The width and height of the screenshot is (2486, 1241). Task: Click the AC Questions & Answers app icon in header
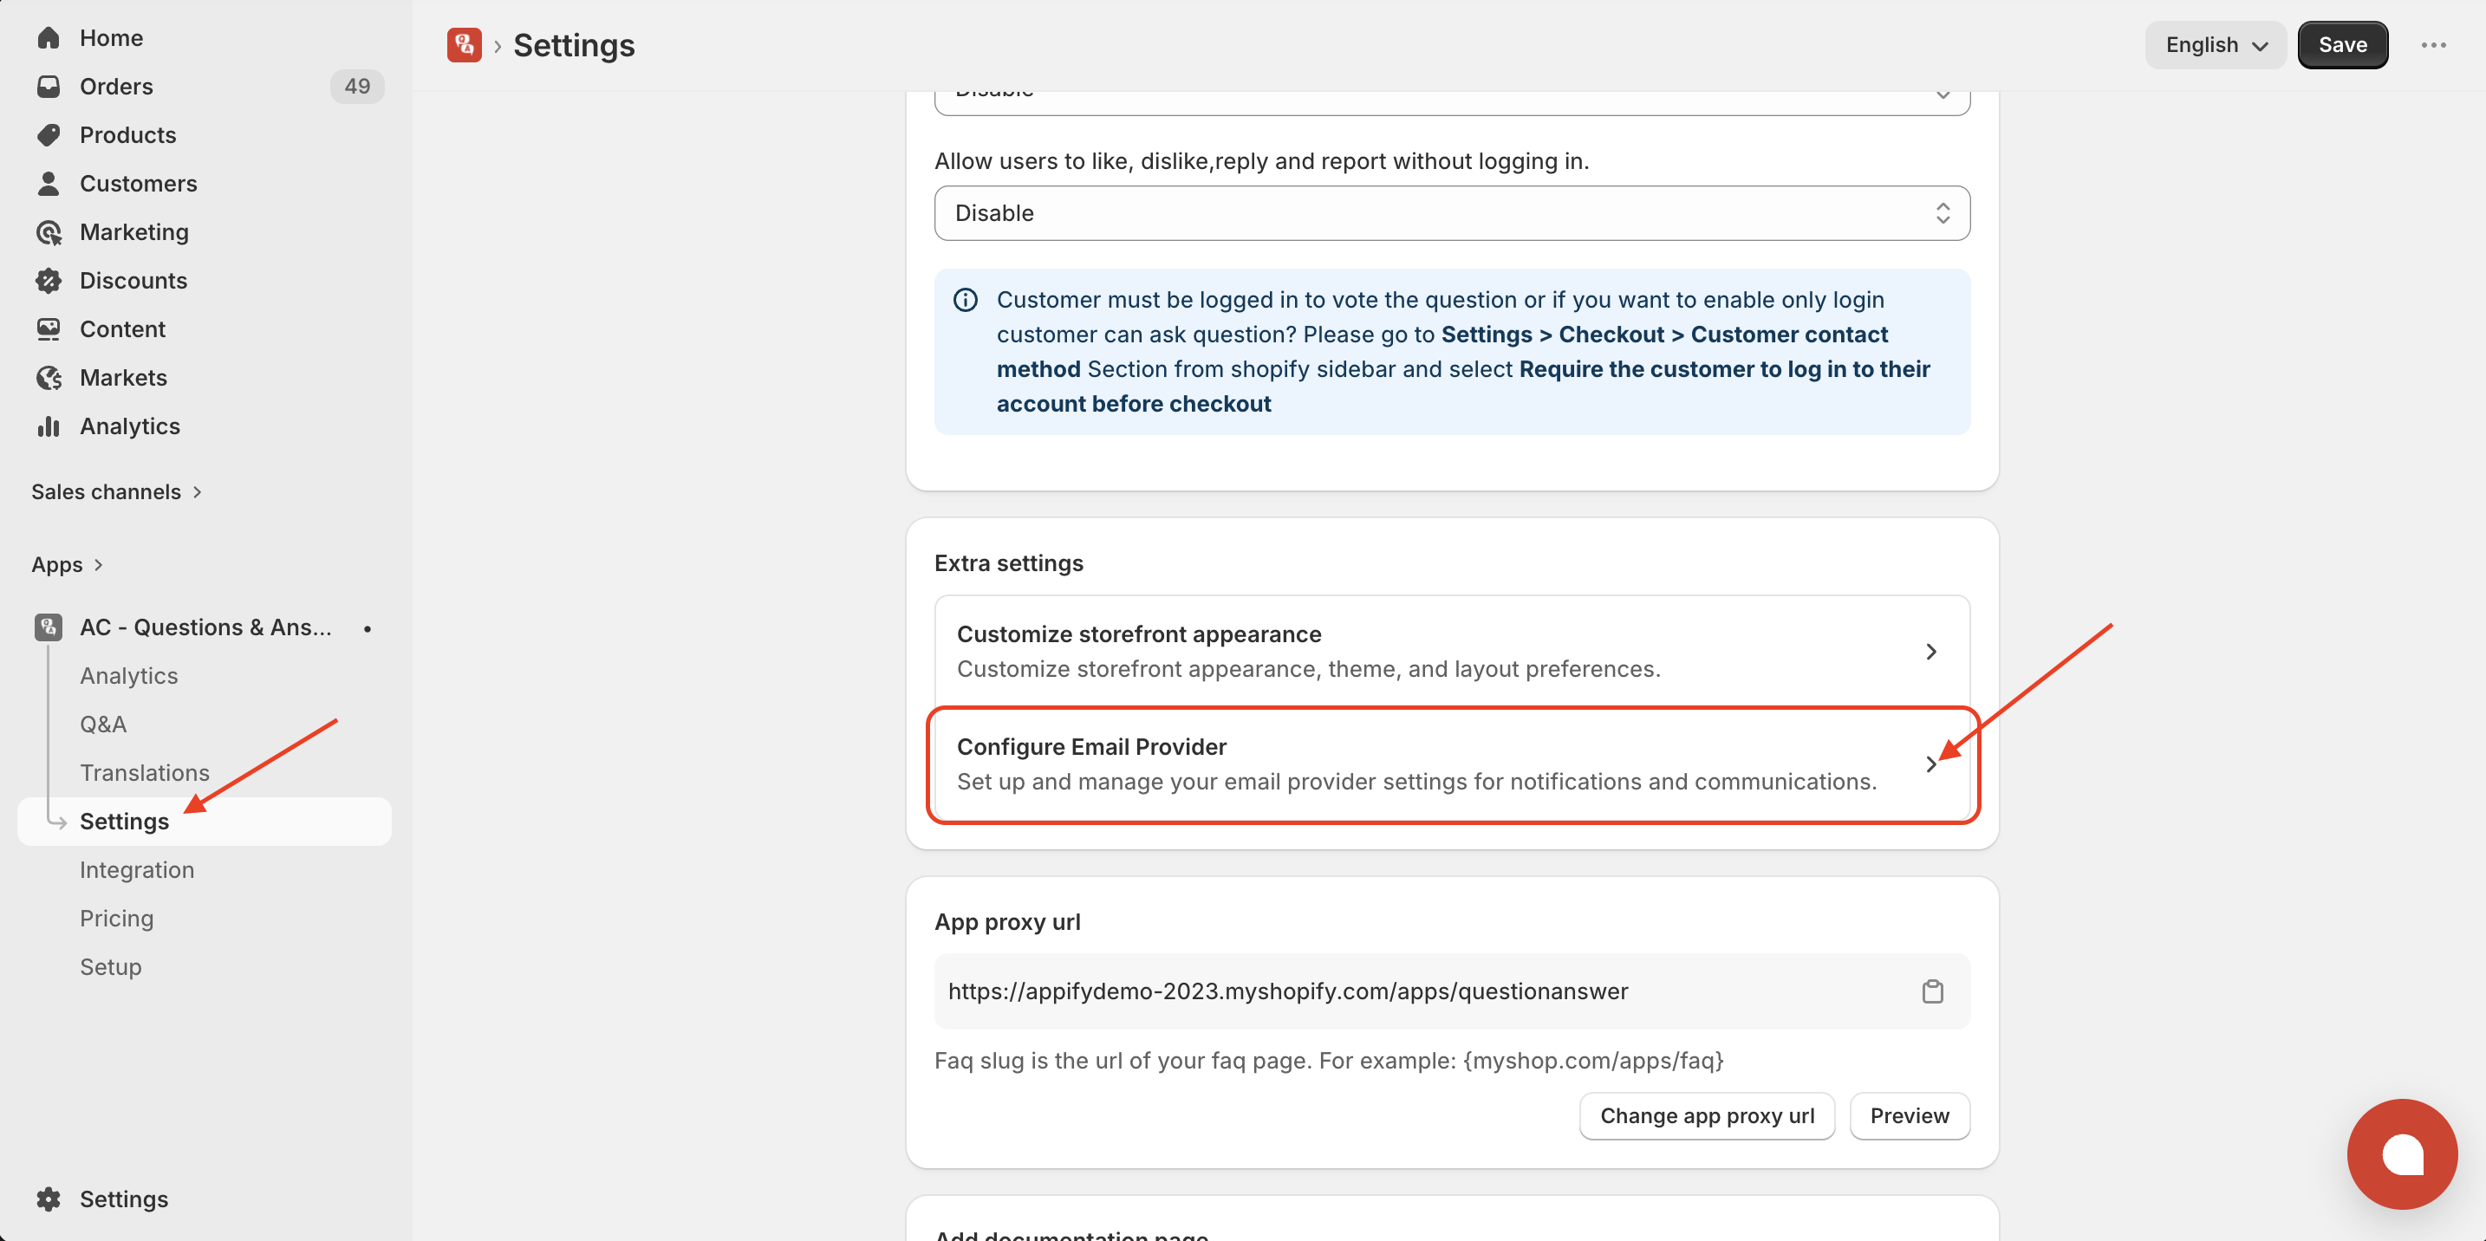coord(465,45)
